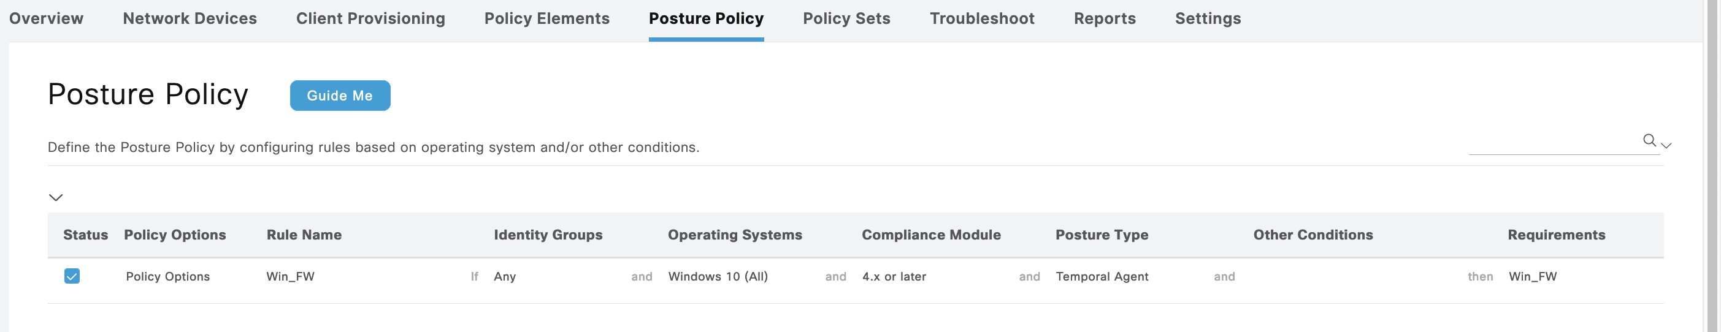Toggle the Win_FW rule status checkbox
This screenshot has width=1721, height=332.
coord(72,276)
